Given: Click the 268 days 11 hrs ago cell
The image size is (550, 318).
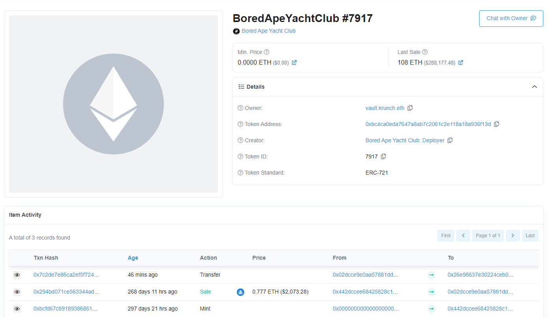Looking at the screenshot, I should click(x=152, y=292).
